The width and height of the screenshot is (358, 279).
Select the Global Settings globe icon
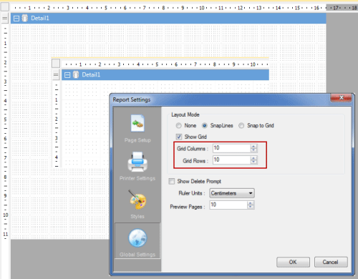[137, 238]
